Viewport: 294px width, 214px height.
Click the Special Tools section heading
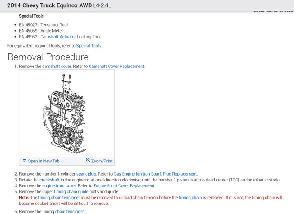coord(31,16)
